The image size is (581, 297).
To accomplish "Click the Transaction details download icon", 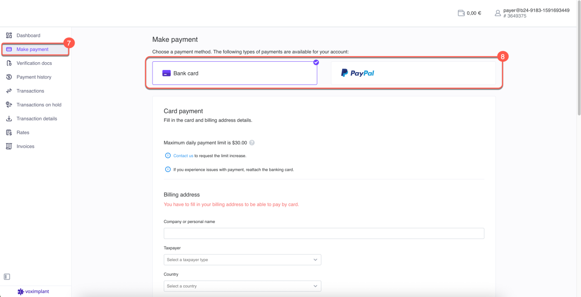I will click(x=9, y=119).
